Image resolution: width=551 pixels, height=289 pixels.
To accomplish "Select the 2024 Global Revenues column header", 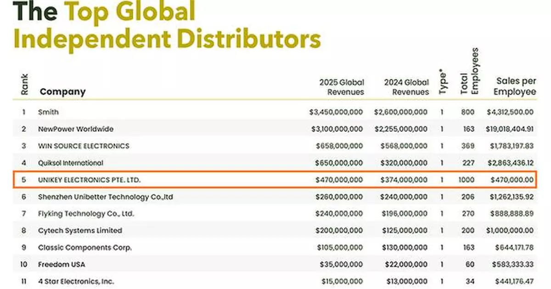I will click(x=407, y=87).
